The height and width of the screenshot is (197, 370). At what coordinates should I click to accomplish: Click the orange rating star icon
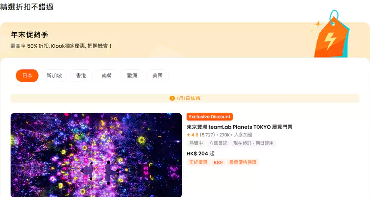point(189,135)
